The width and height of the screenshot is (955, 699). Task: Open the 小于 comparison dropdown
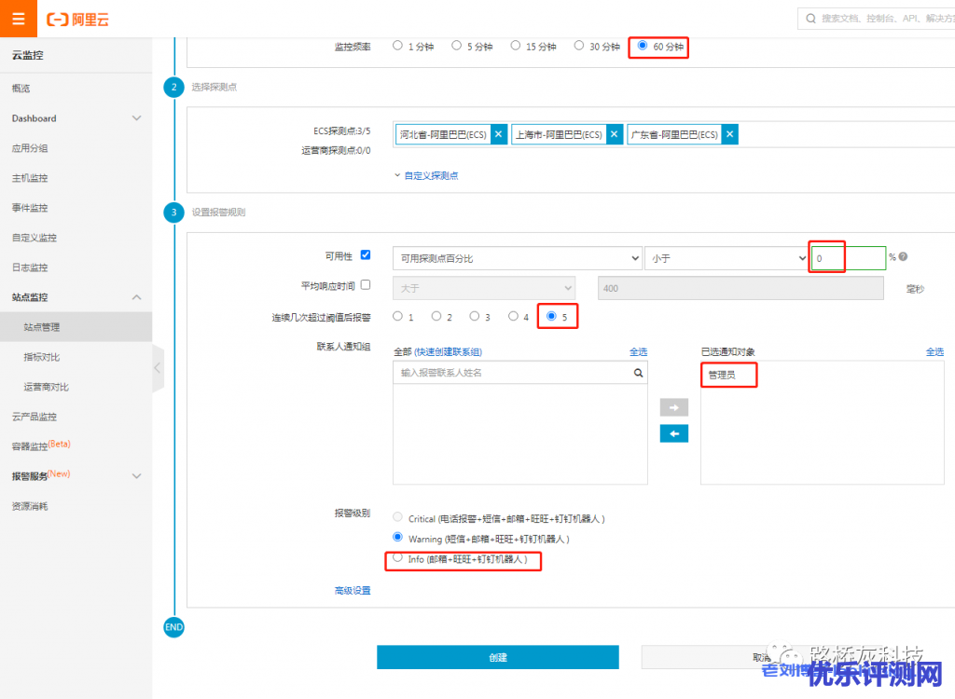(726, 258)
